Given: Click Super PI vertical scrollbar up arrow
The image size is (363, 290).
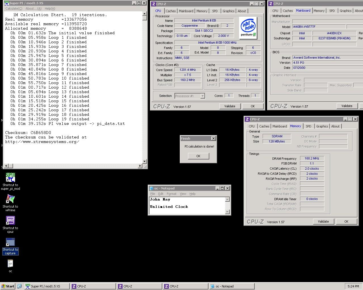Looking at the screenshot, I should 145,14.
